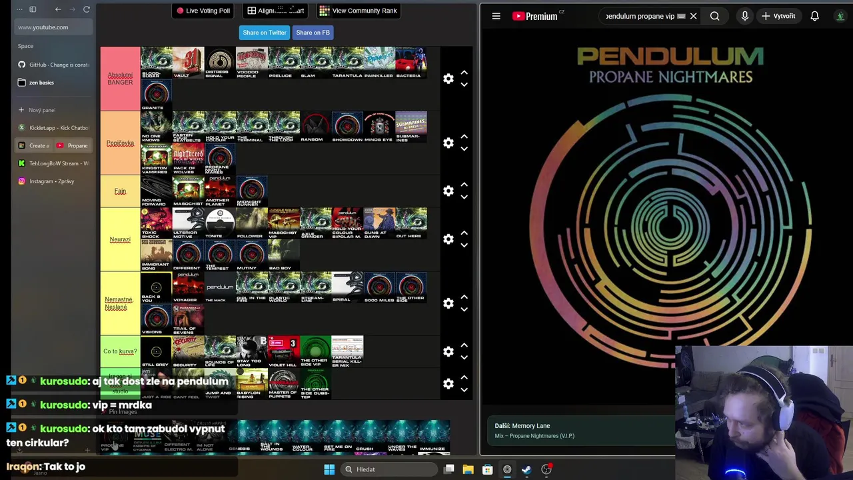This screenshot has height=480, width=853.
Task: Move Absolutní BANGER tier up arrow
Action: (x=464, y=73)
